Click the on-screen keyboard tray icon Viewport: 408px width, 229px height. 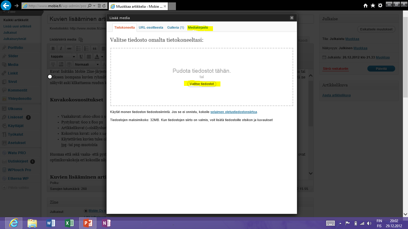pos(330,223)
